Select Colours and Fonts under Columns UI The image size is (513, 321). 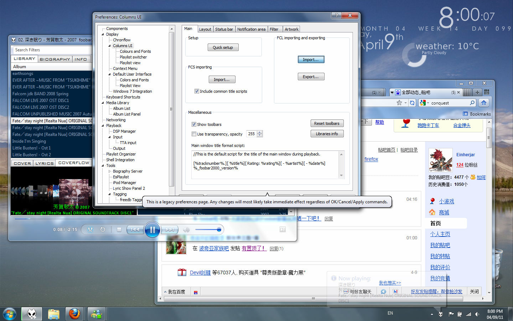pyautogui.click(x=135, y=51)
